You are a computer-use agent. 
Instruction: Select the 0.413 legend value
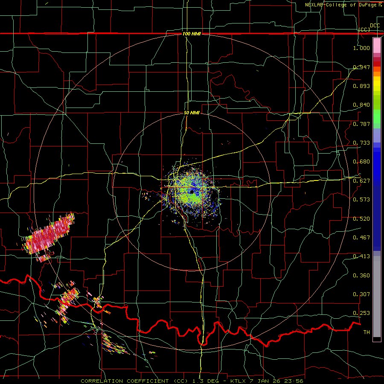(361, 256)
